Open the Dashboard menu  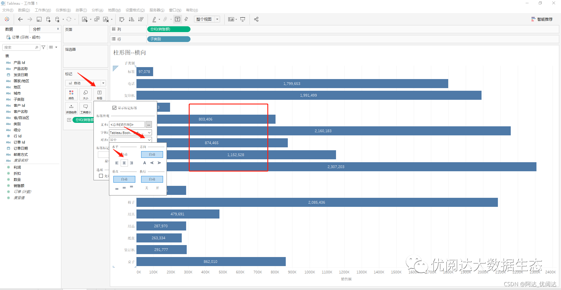click(x=63, y=10)
